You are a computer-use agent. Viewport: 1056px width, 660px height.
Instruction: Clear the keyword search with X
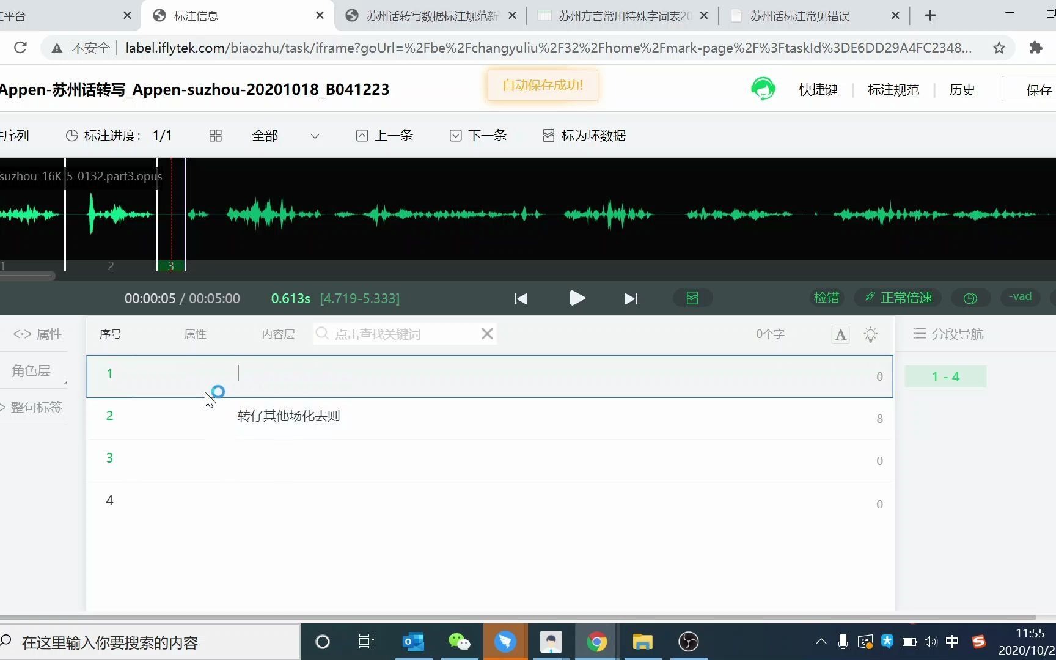[x=487, y=334]
